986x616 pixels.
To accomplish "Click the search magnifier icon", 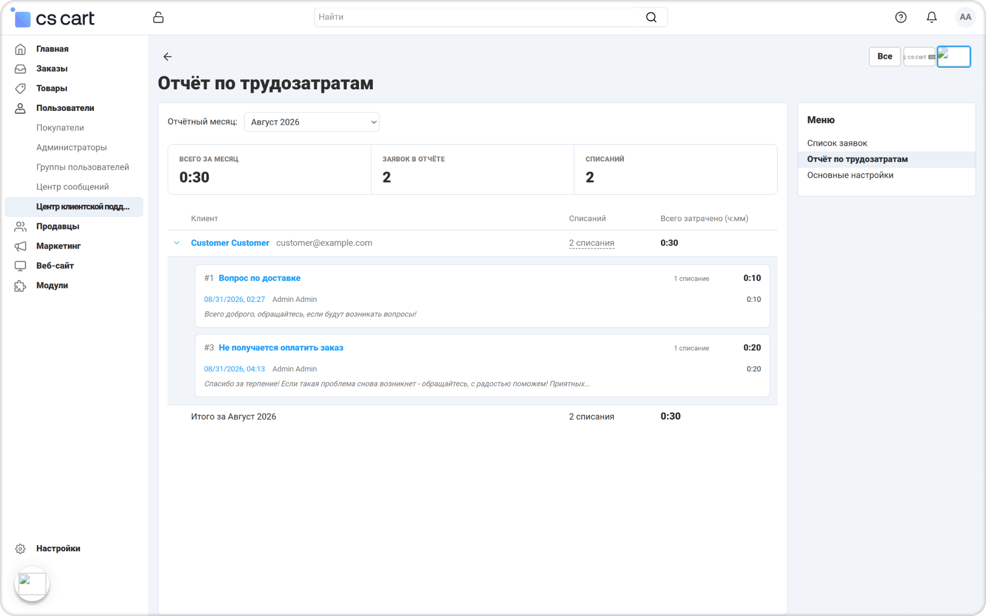I will pyautogui.click(x=651, y=17).
